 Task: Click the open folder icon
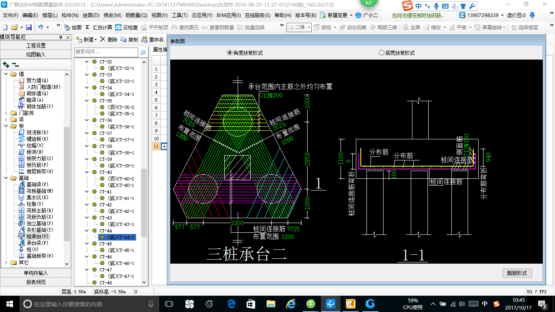click(14, 27)
